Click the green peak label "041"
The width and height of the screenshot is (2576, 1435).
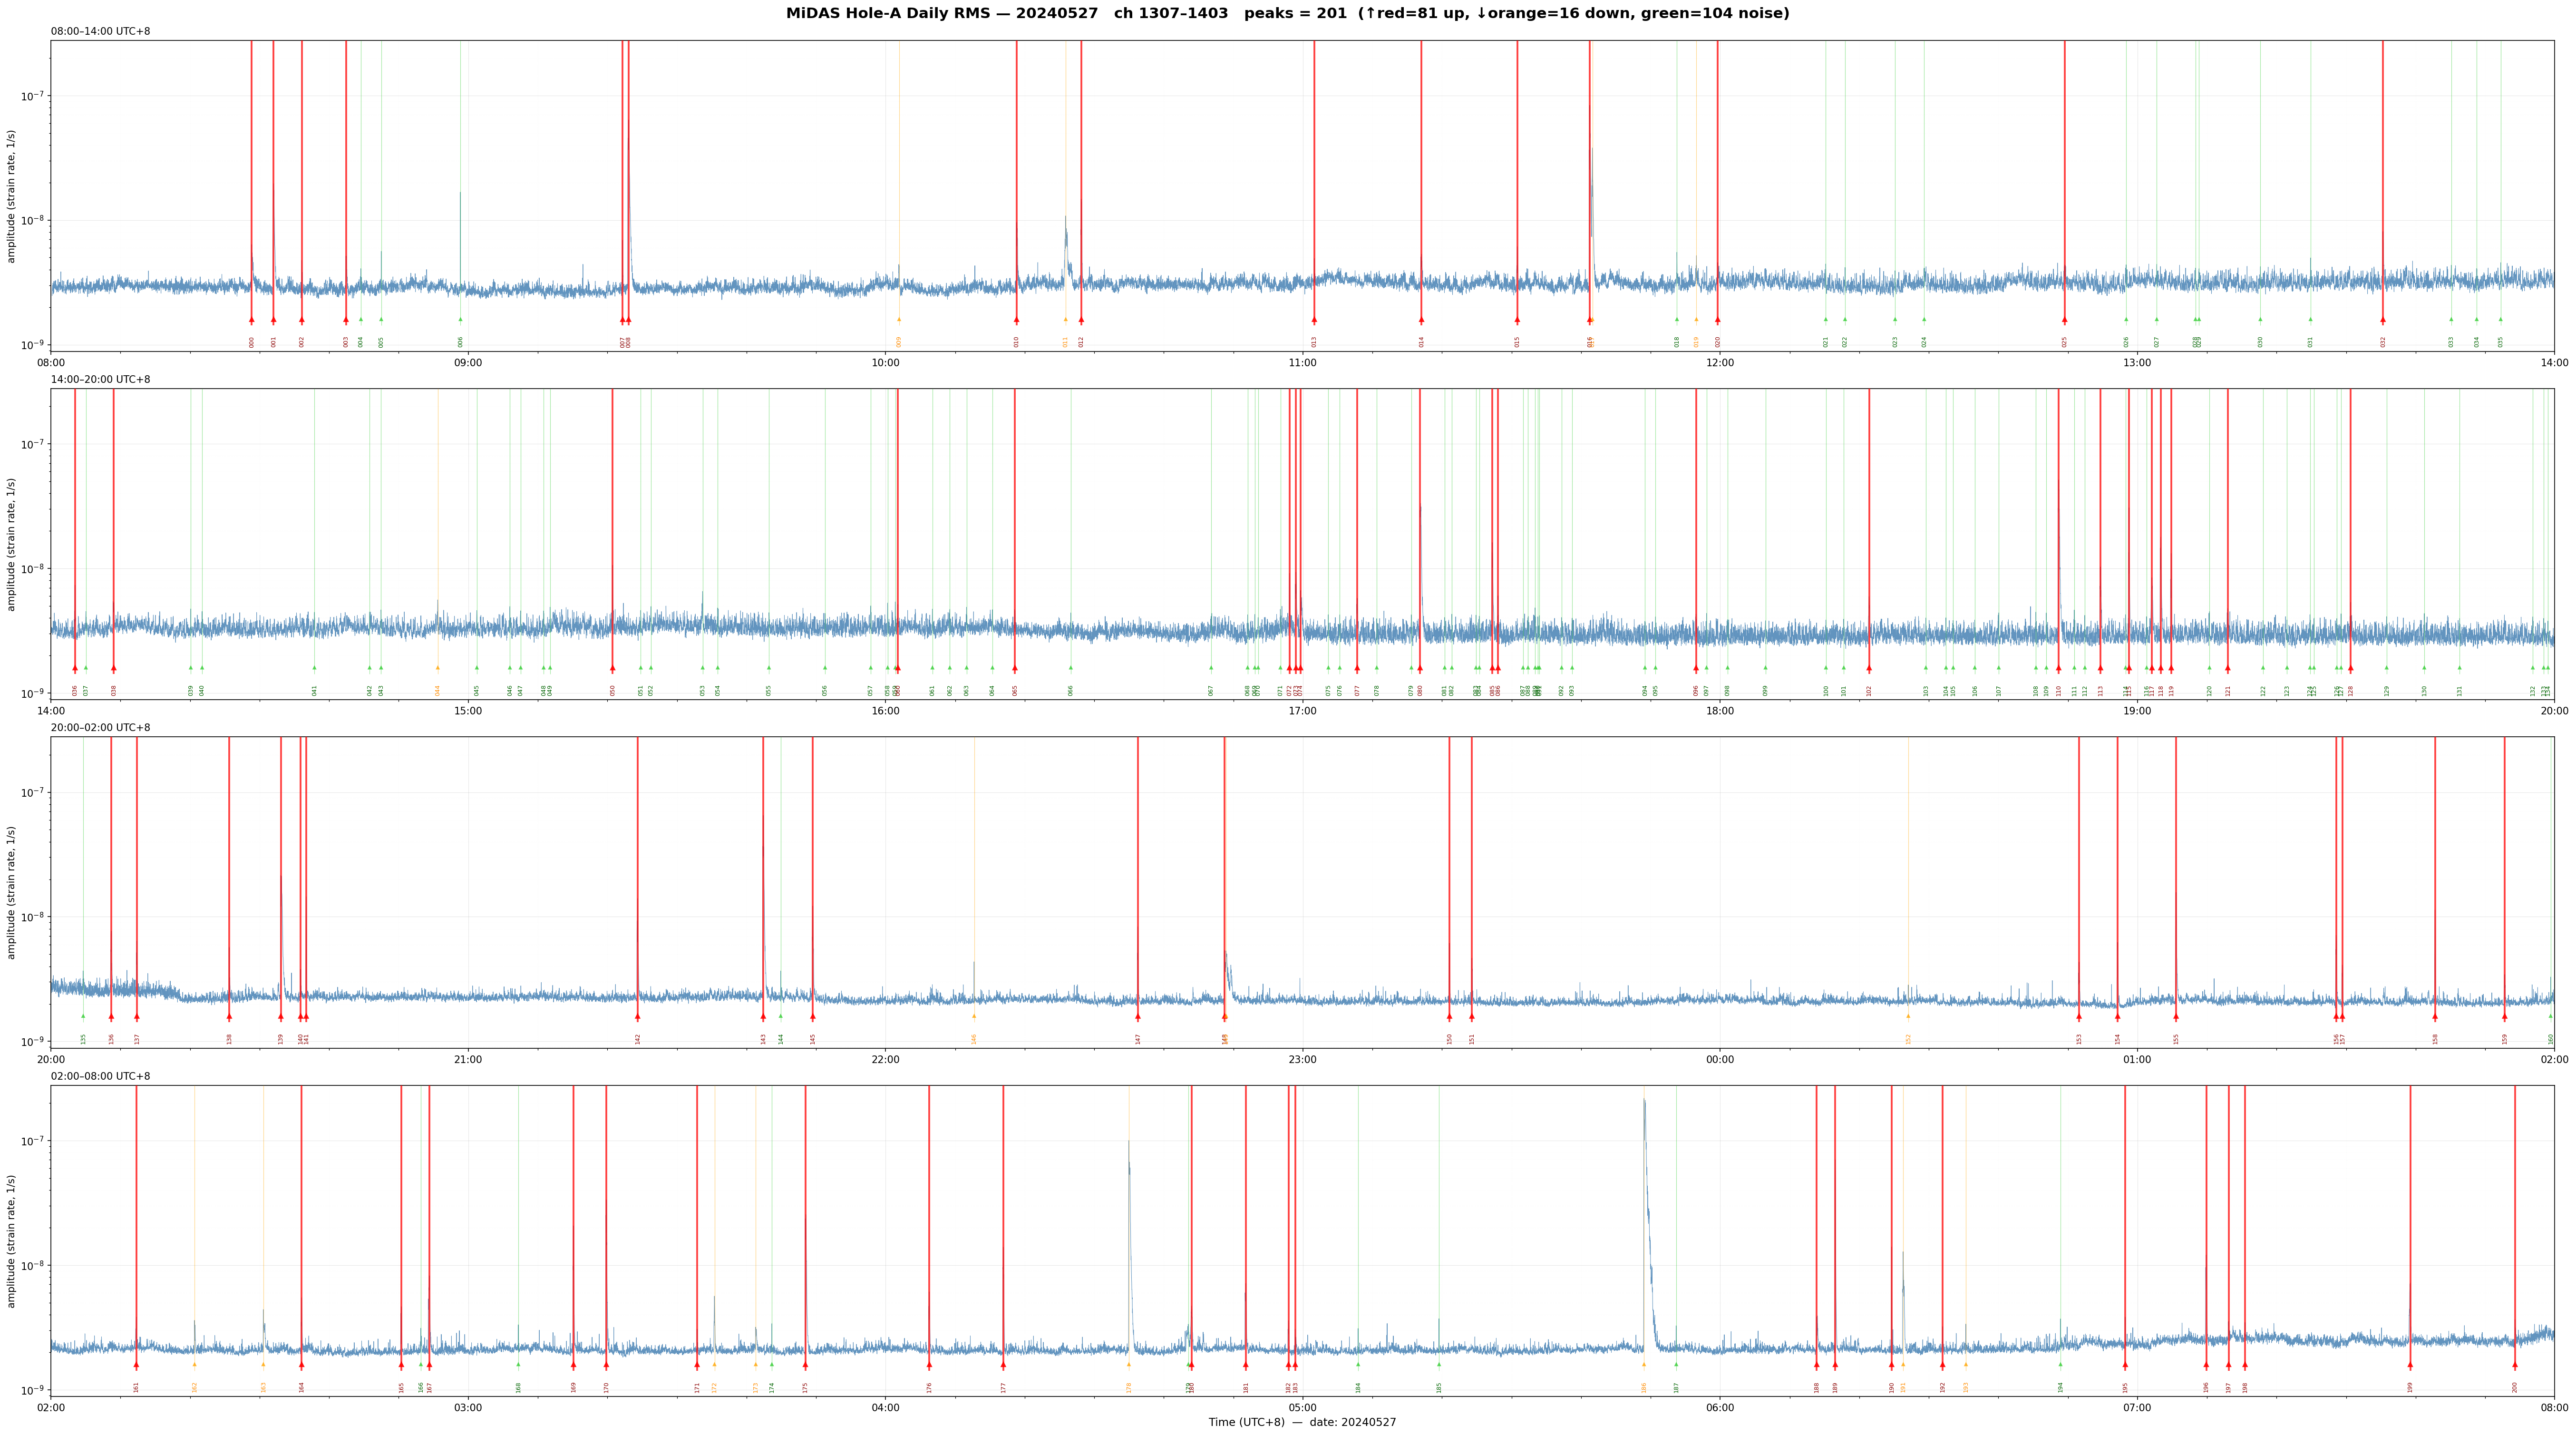tap(315, 690)
